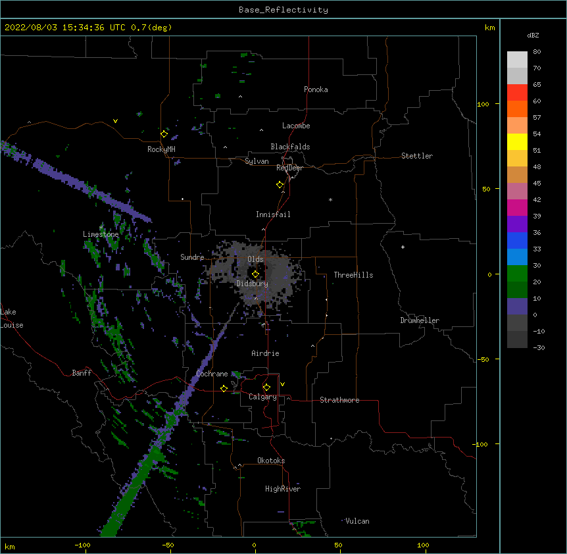Click the Lake Louise label
Viewport: 567px width, 554px height.
click(12, 318)
